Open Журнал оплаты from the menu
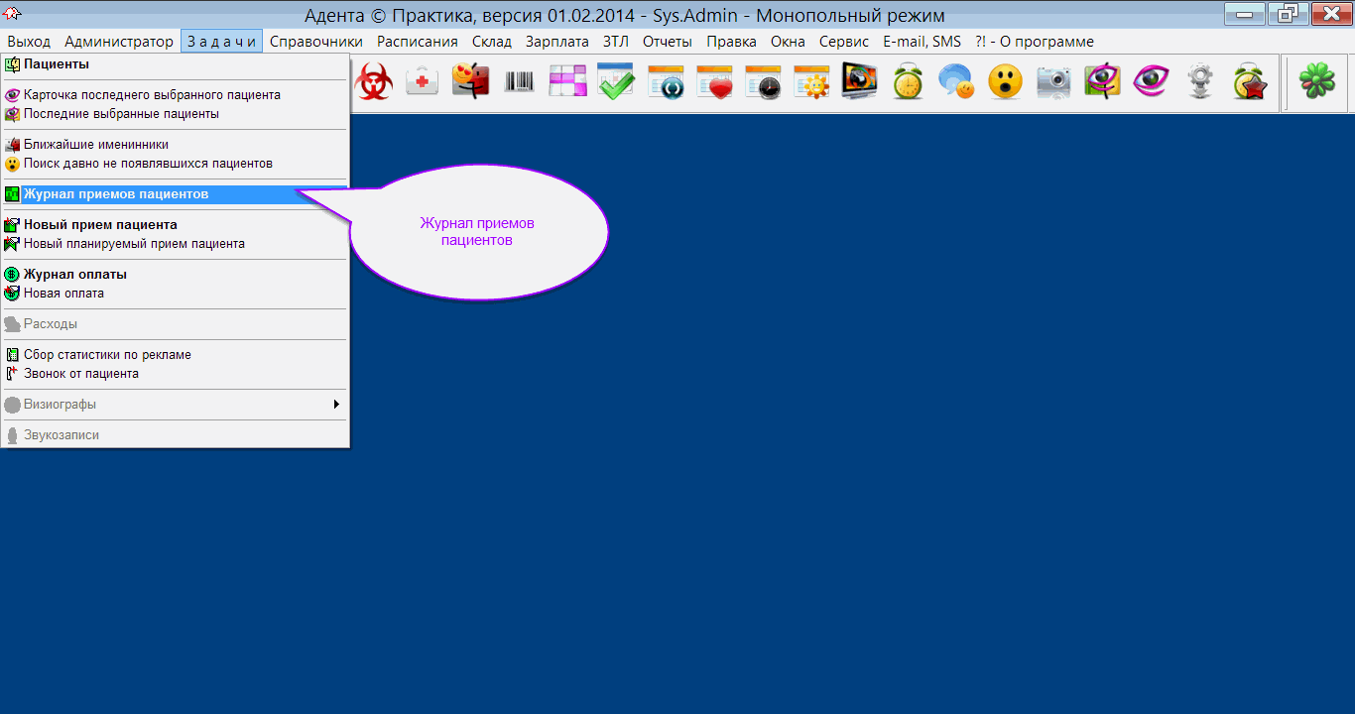Viewport: 1355px width, 714px height. pyautogui.click(x=75, y=275)
